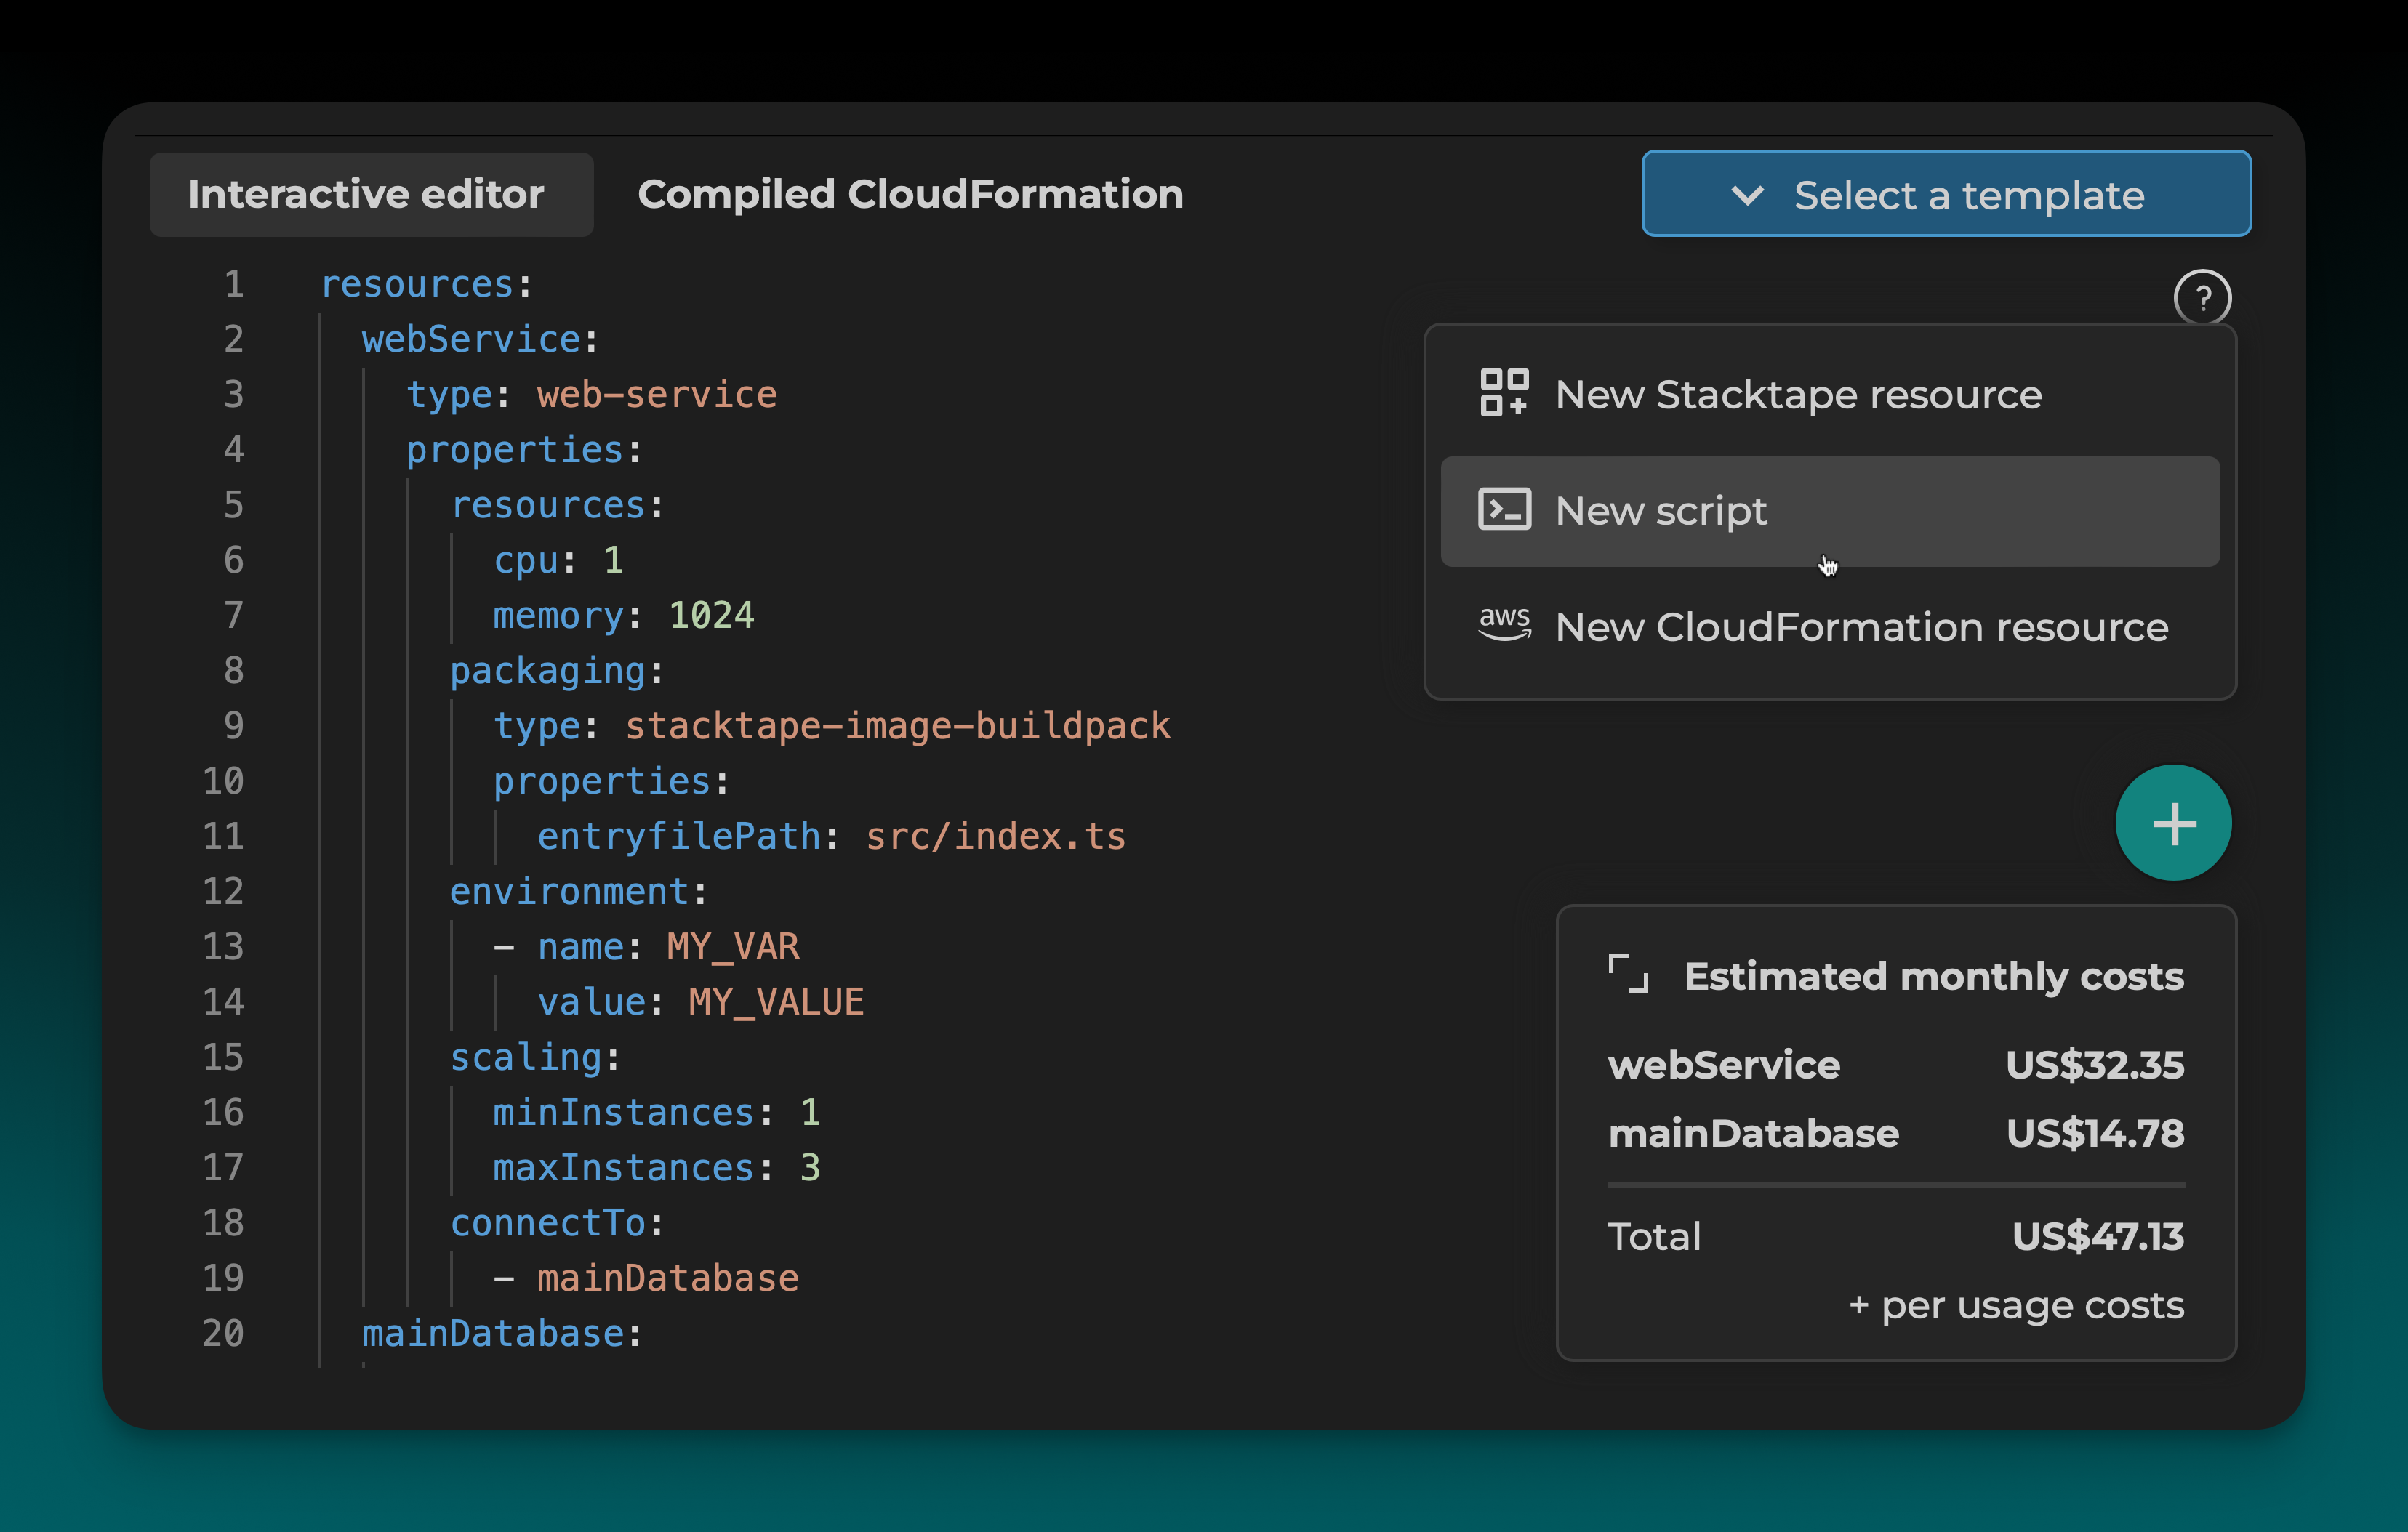The image size is (2408, 1532).
Task: Click the '+ per usage costs' text
Action: (x=2016, y=1306)
